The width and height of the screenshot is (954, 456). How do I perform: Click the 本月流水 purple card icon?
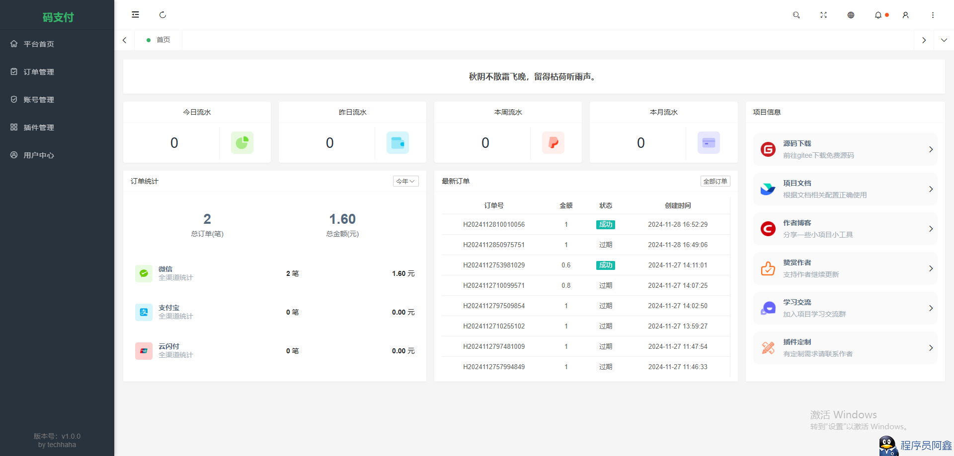[709, 142]
